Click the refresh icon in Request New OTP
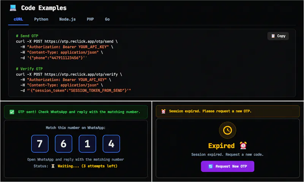304x182 pixels. 211,166
